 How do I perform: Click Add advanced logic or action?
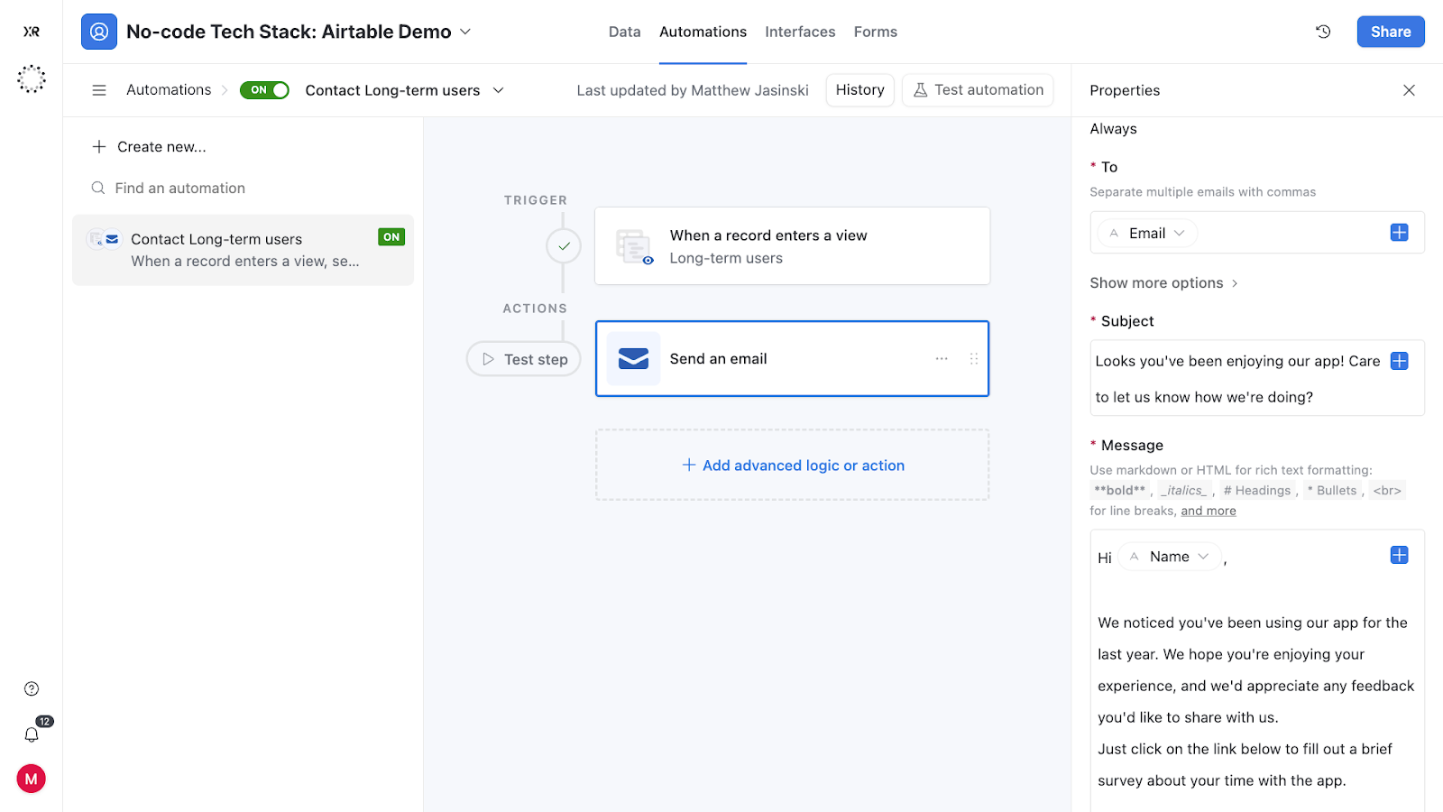point(793,466)
